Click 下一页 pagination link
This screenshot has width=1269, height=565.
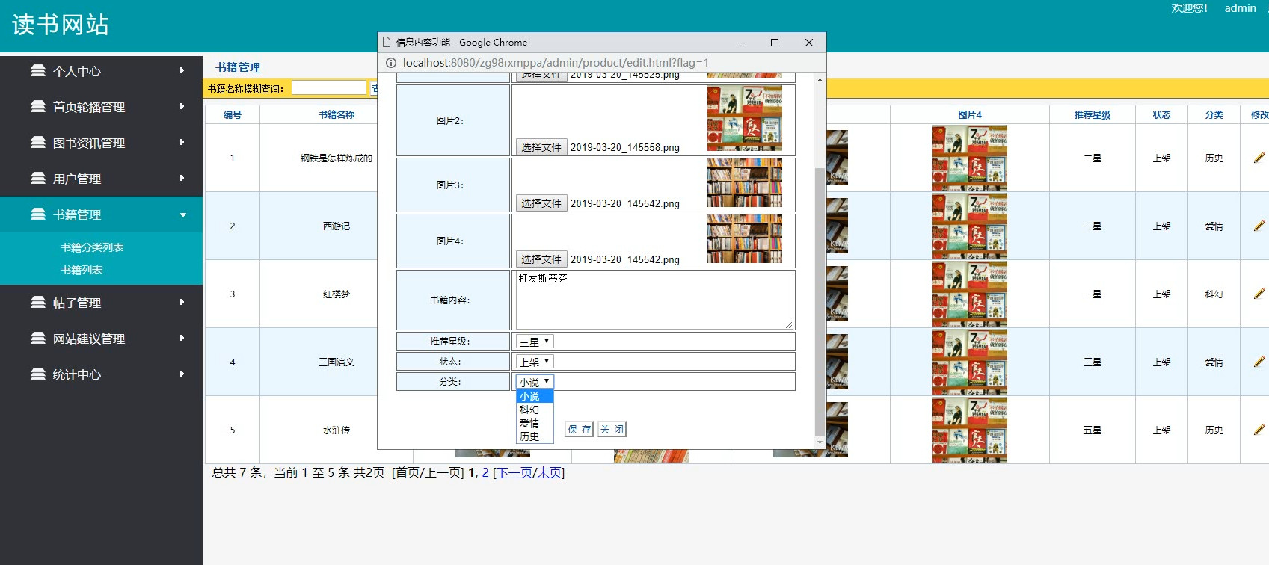pos(514,472)
